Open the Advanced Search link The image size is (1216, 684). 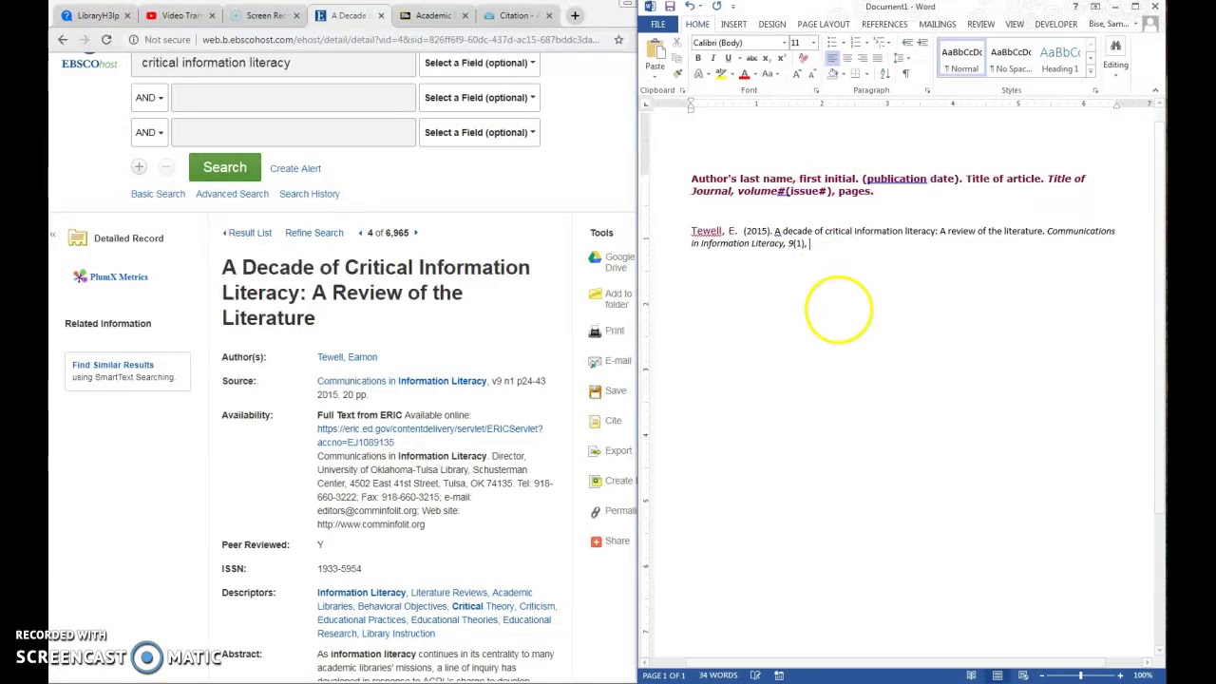pyautogui.click(x=232, y=194)
